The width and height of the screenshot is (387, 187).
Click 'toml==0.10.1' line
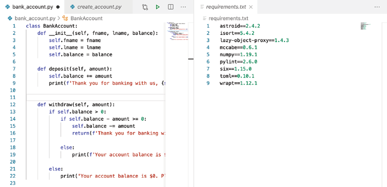[x=237, y=76]
